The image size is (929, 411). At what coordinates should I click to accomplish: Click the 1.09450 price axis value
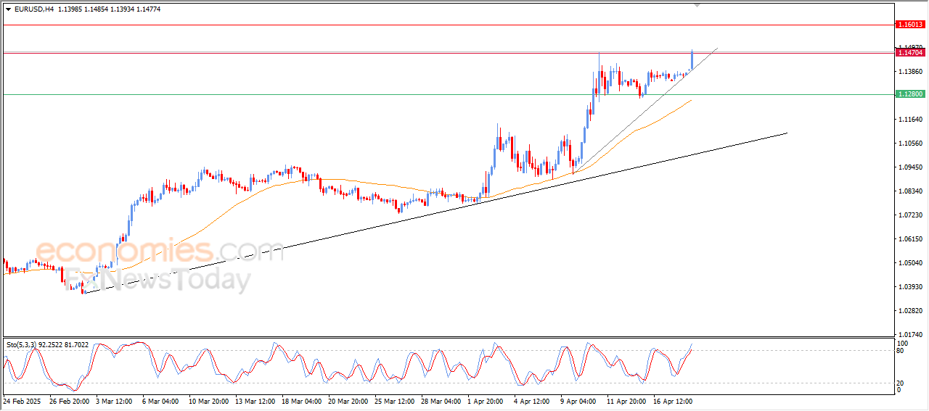(x=911, y=167)
